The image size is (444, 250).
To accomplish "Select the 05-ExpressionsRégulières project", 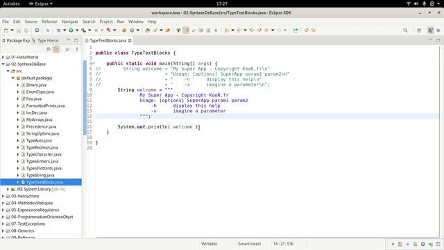I will coord(35,210).
